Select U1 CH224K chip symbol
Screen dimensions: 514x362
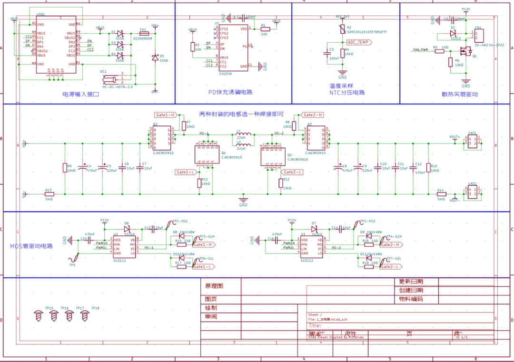(x=233, y=48)
